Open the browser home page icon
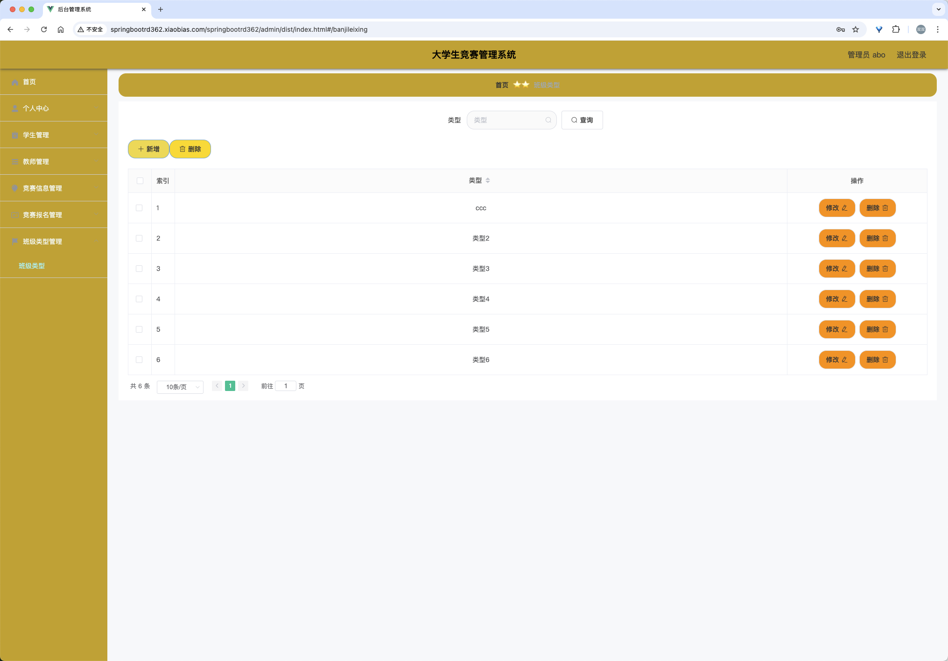The image size is (948, 661). point(61,29)
